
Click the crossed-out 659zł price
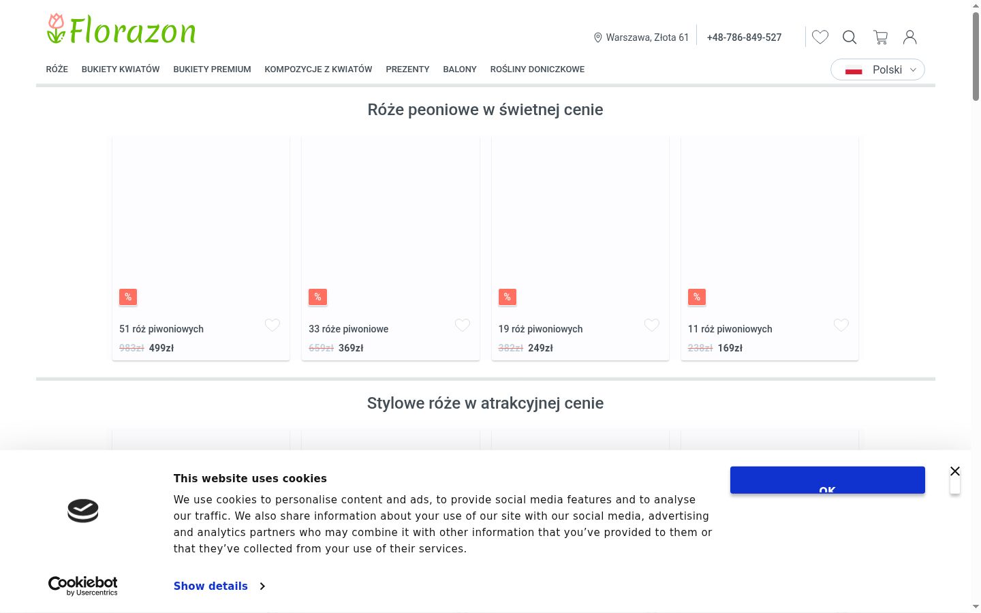(321, 348)
